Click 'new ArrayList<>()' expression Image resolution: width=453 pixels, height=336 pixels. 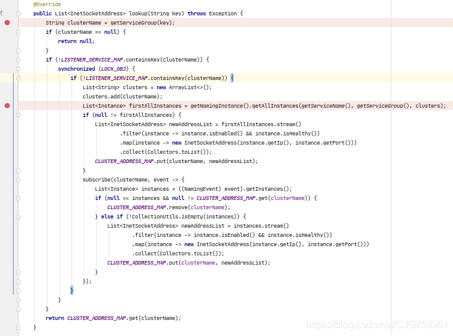click(x=182, y=87)
